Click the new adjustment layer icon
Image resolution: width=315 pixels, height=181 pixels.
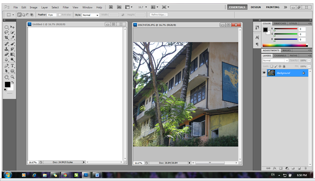[287, 168]
